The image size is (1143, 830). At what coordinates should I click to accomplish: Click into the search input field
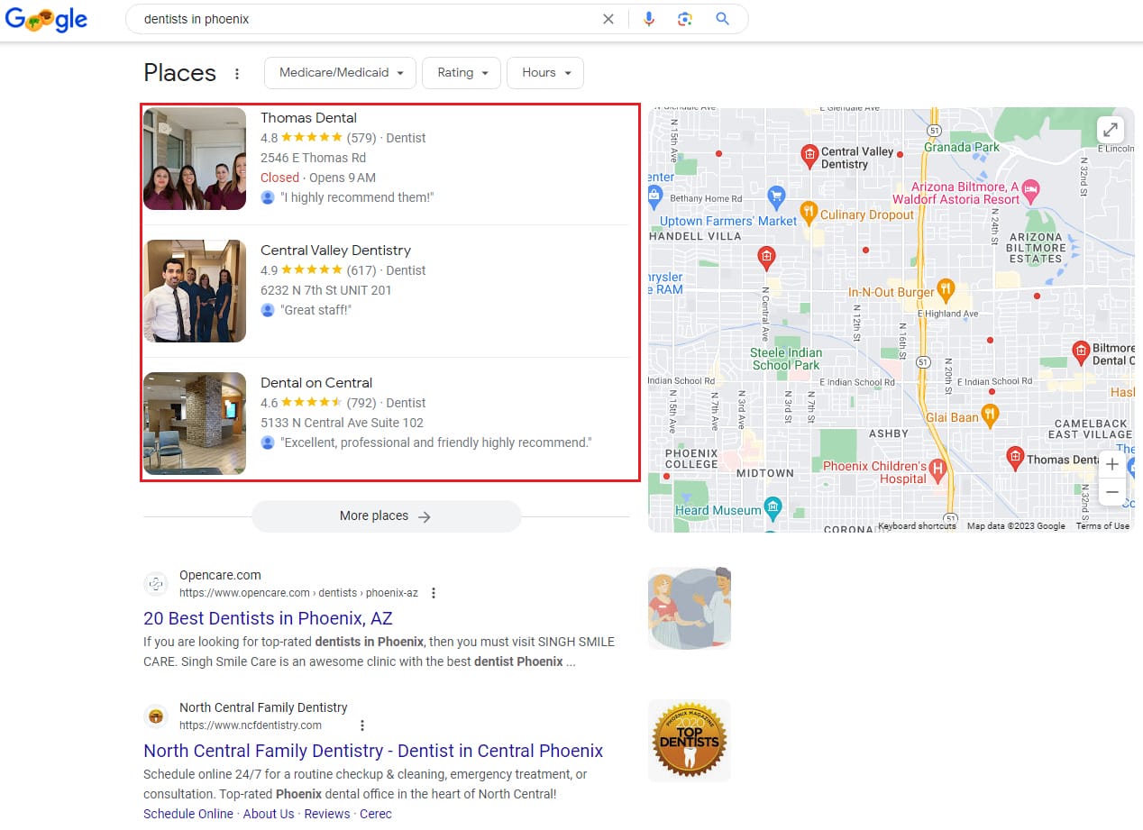(x=361, y=19)
